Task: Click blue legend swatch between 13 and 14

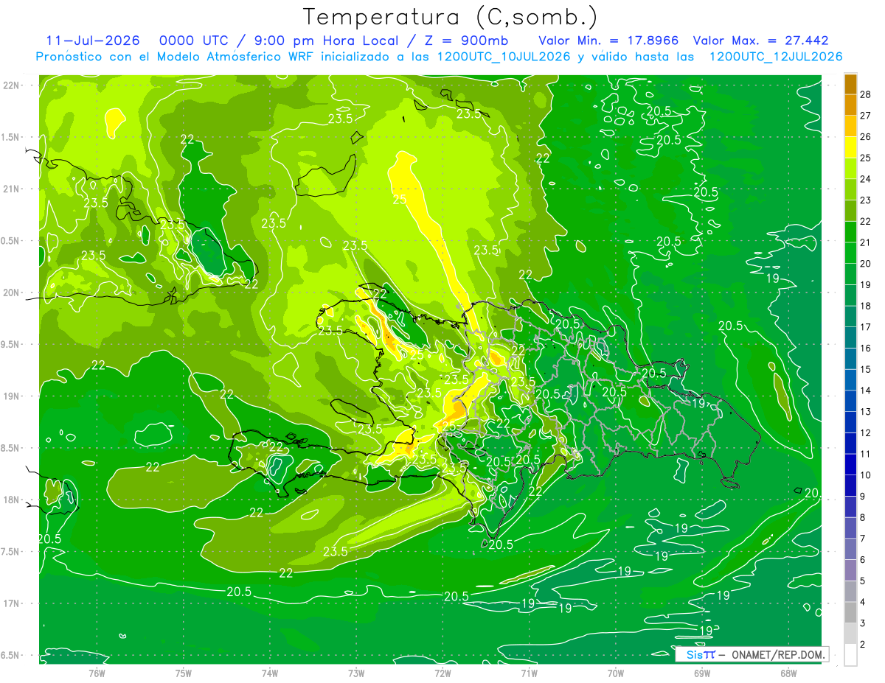Action: (850, 401)
